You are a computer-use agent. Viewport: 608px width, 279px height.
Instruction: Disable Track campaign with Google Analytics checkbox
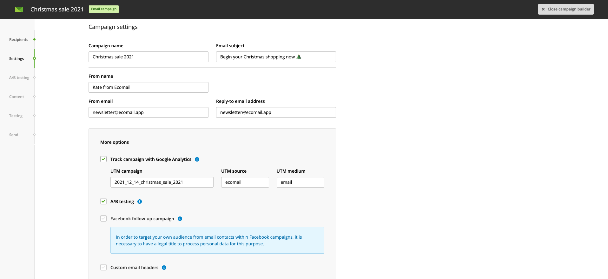pyautogui.click(x=103, y=159)
